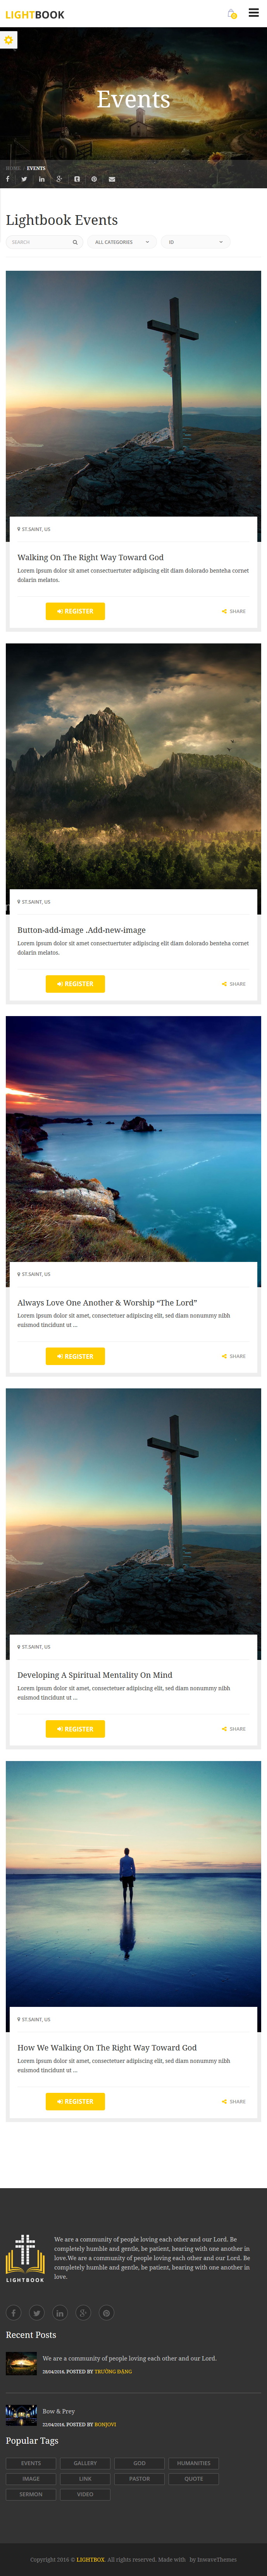Select the SERMON popular tag
Image resolution: width=267 pixels, height=2576 pixels.
pyautogui.click(x=31, y=2494)
